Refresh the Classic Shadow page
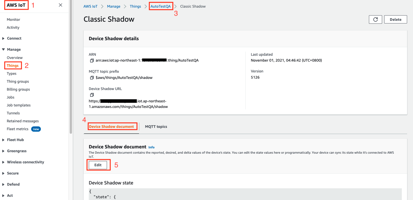Screen dimensions: 413x200 [x=375, y=19]
